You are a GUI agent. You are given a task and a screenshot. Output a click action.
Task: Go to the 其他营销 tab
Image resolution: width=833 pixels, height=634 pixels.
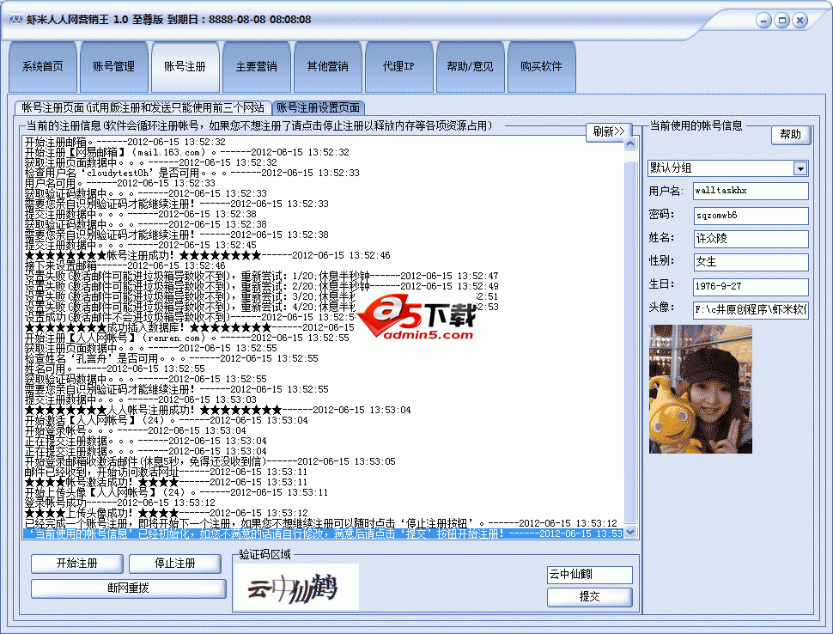pyautogui.click(x=328, y=66)
